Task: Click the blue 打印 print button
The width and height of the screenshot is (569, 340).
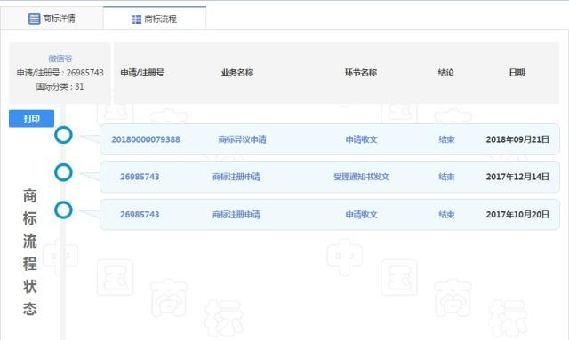Action: coord(32,119)
